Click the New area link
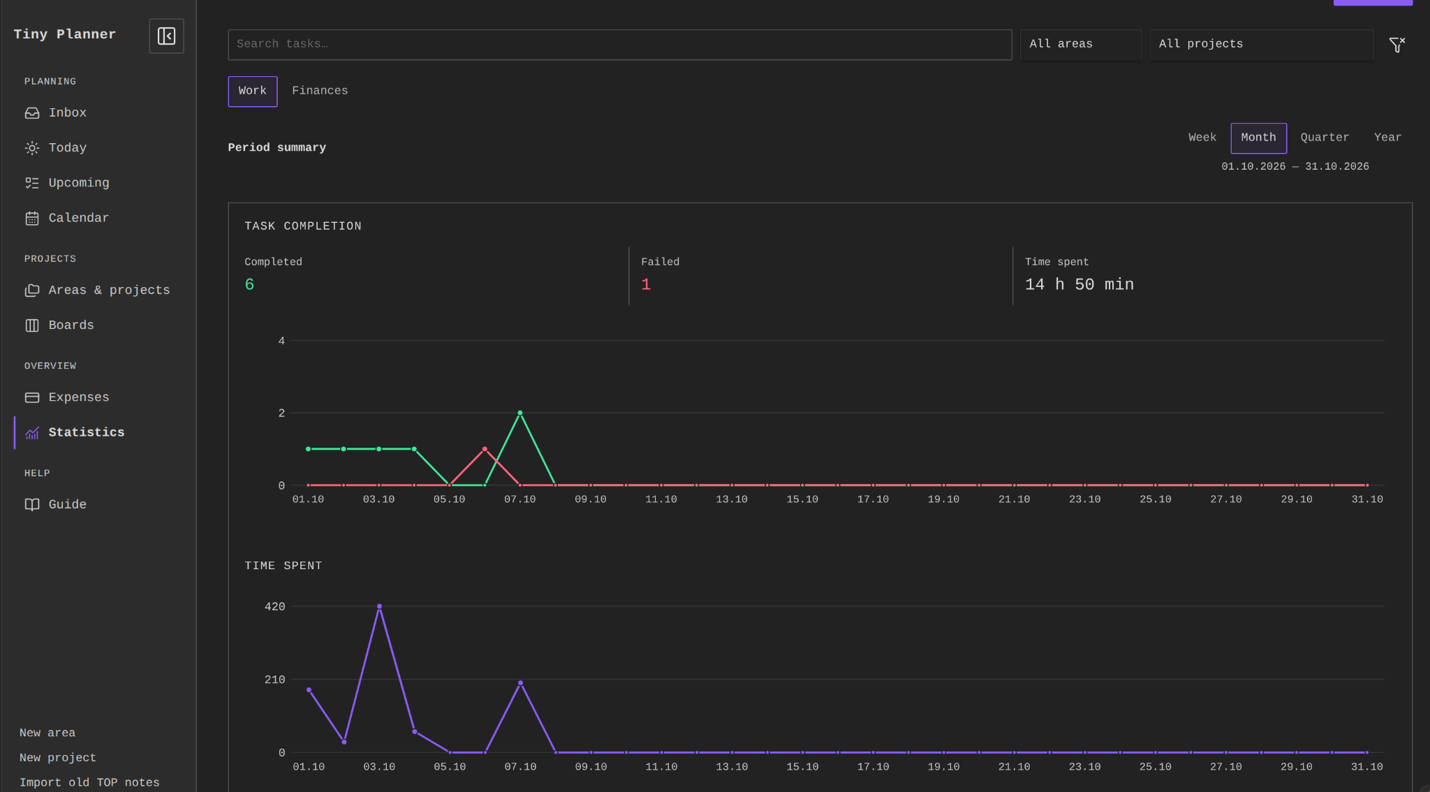This screenshot has height=792, width=1430. tap(47, 733)
